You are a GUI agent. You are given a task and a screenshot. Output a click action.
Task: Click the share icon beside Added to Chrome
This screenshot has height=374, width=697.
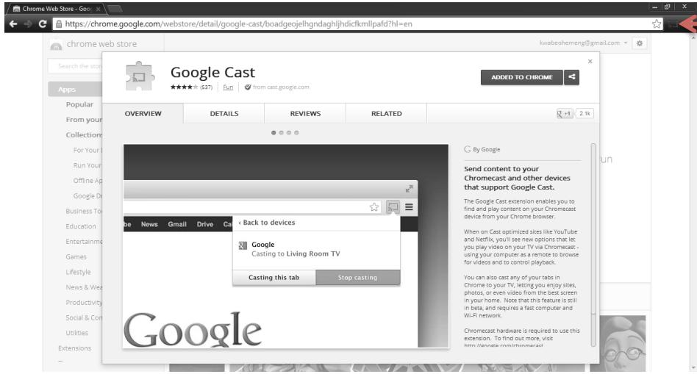coord(572,77)
